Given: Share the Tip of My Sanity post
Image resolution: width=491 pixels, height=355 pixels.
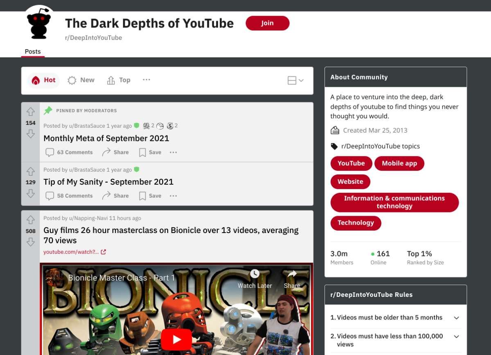Looking at the screenshot, I should (115, 196).
